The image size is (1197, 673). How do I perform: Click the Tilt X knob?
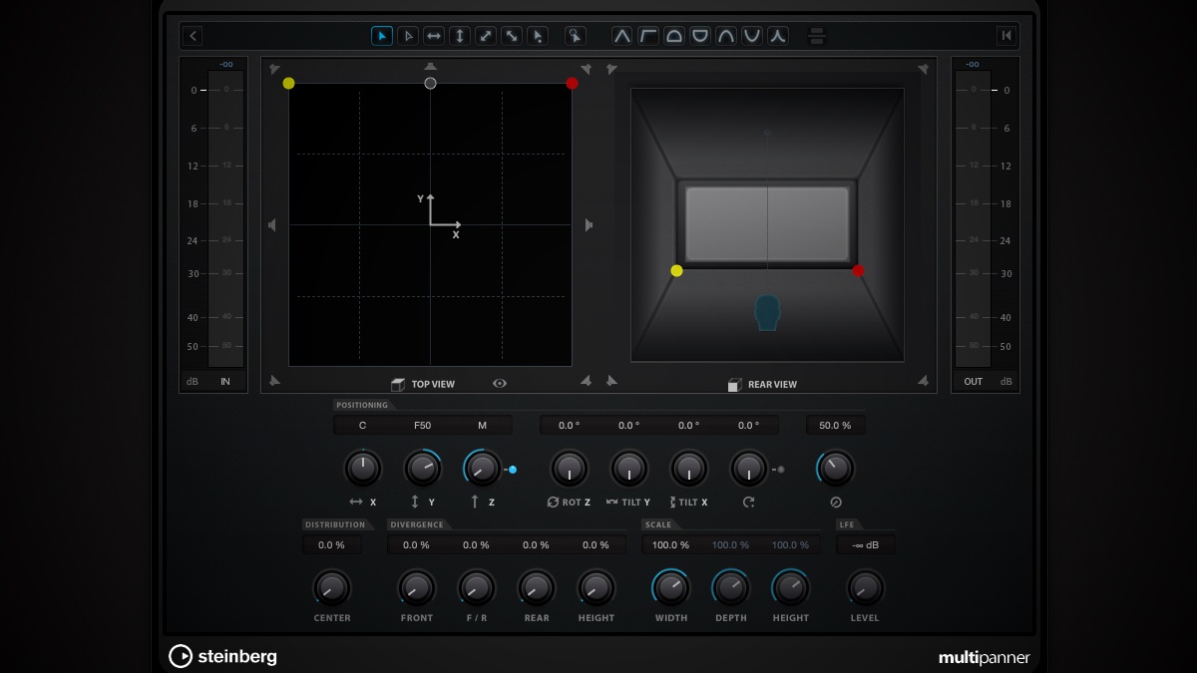click(688, 468)
